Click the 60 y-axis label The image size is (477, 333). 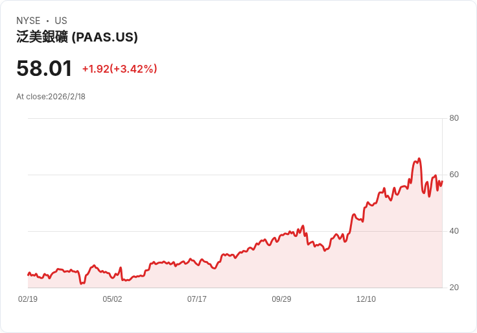pos(454,175)
